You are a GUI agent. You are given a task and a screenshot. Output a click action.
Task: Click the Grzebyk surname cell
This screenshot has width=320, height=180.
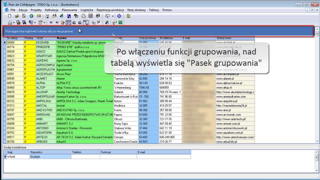tap(50, 157)
